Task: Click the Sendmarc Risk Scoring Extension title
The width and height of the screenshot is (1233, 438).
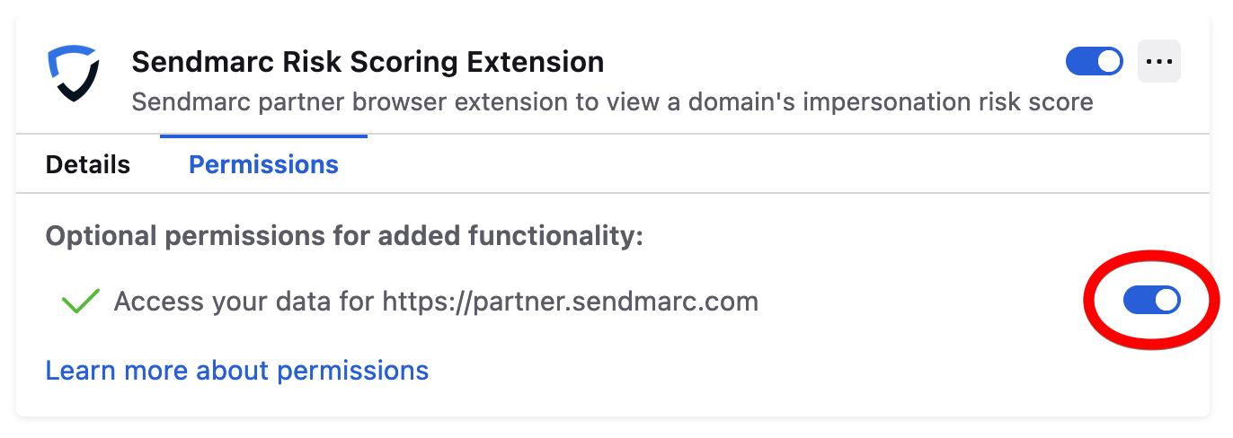Action: click(x=368, y=62)
